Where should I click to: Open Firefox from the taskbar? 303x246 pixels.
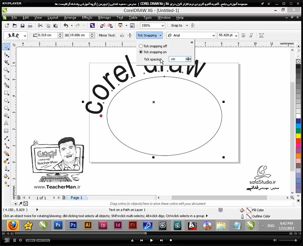(x=13, y=225)
